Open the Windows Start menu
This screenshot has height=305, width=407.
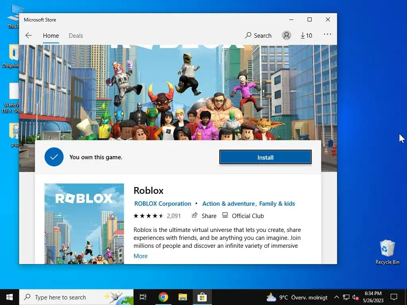10,297
